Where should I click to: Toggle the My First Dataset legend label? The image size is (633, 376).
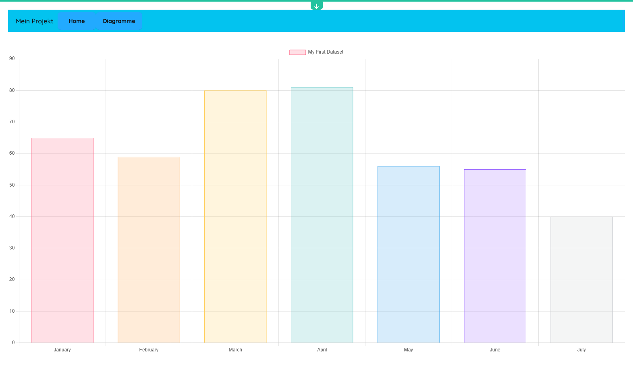(326, 52)
